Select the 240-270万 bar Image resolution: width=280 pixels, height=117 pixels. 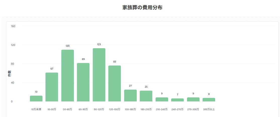click(x=177, y=100)
